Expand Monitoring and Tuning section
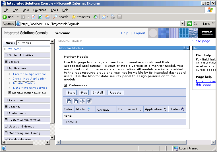 coord(6,133)
